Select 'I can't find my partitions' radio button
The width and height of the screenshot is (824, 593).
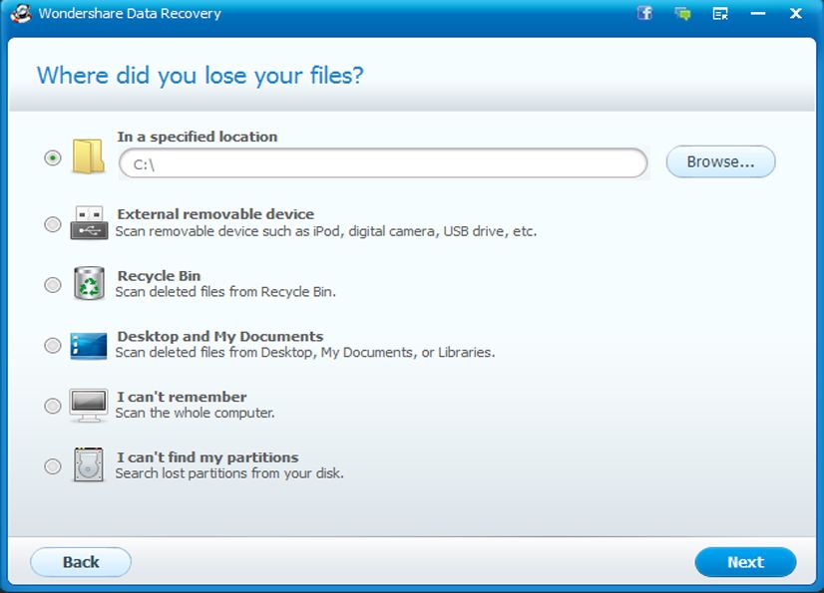click(53, 466)
